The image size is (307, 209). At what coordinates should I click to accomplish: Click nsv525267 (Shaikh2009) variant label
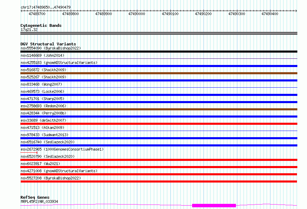coord(43,77)
